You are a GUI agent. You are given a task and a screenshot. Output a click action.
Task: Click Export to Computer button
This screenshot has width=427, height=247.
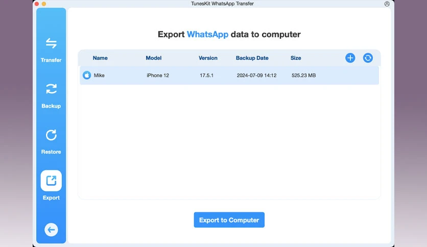coord(229,220)
